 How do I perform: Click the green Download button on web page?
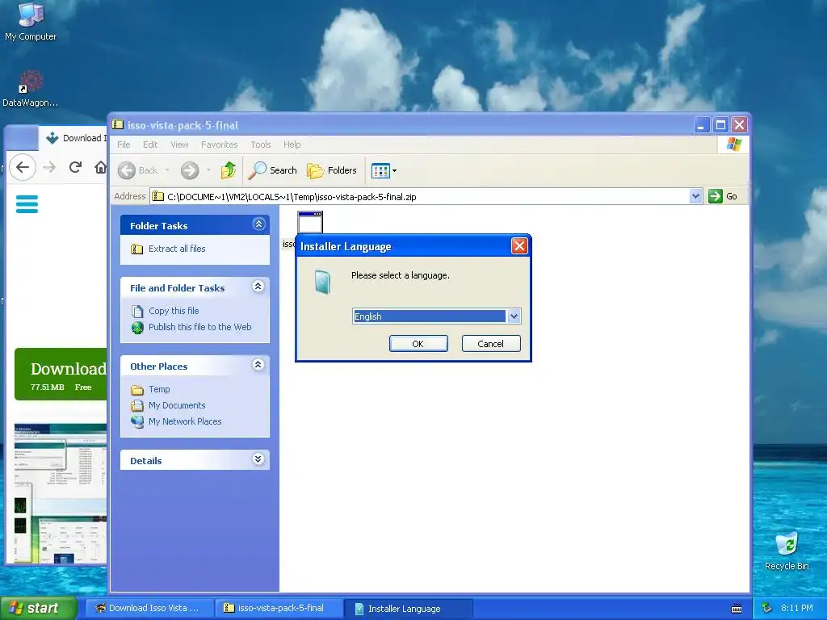tap(61, 375)
